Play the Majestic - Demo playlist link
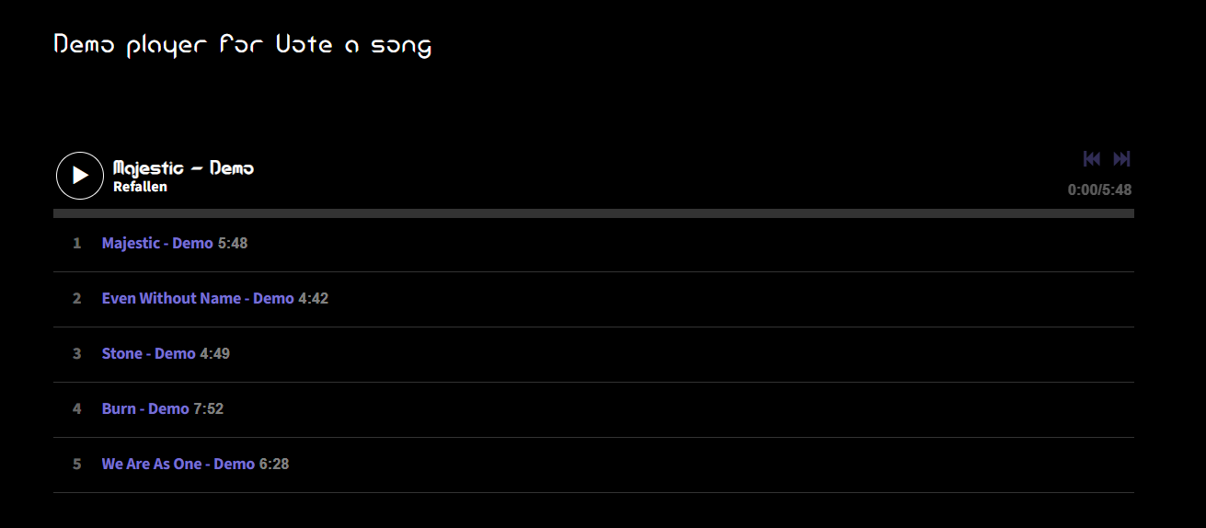 157,244
